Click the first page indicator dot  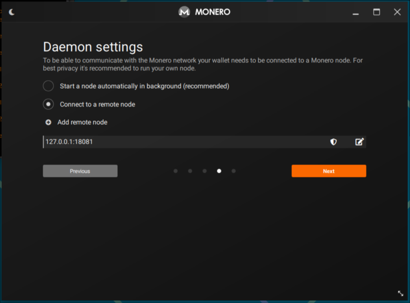[175, 171]
